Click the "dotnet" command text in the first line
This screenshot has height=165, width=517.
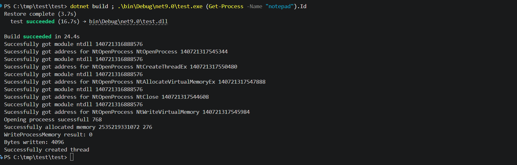[80, 6]
